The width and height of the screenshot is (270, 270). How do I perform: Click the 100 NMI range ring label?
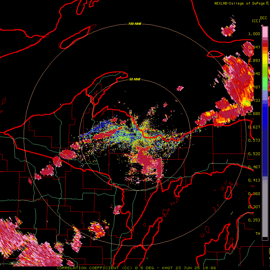click(x=135, y=24)
